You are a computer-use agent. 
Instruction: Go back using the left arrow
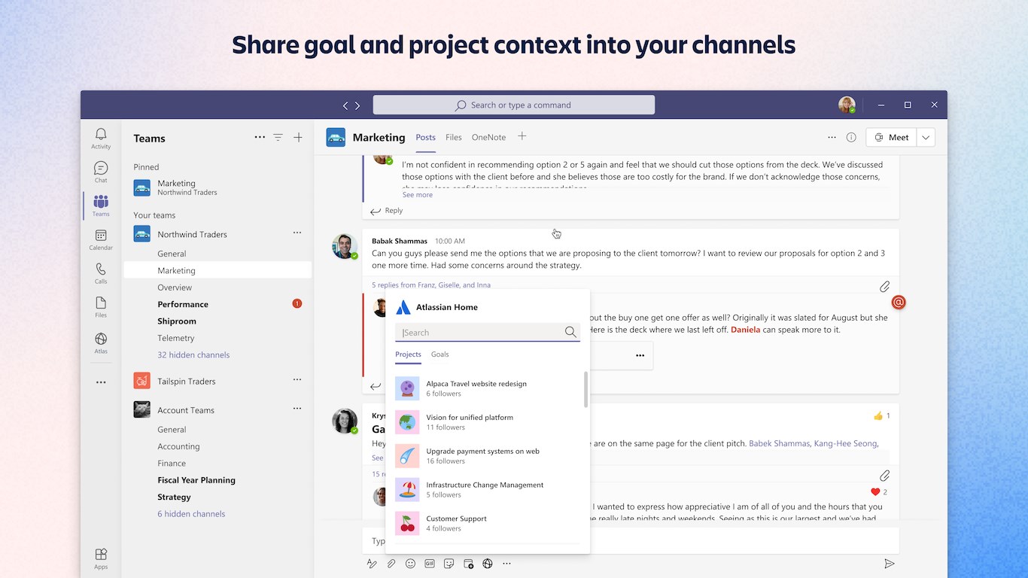[x=345, y=105]
